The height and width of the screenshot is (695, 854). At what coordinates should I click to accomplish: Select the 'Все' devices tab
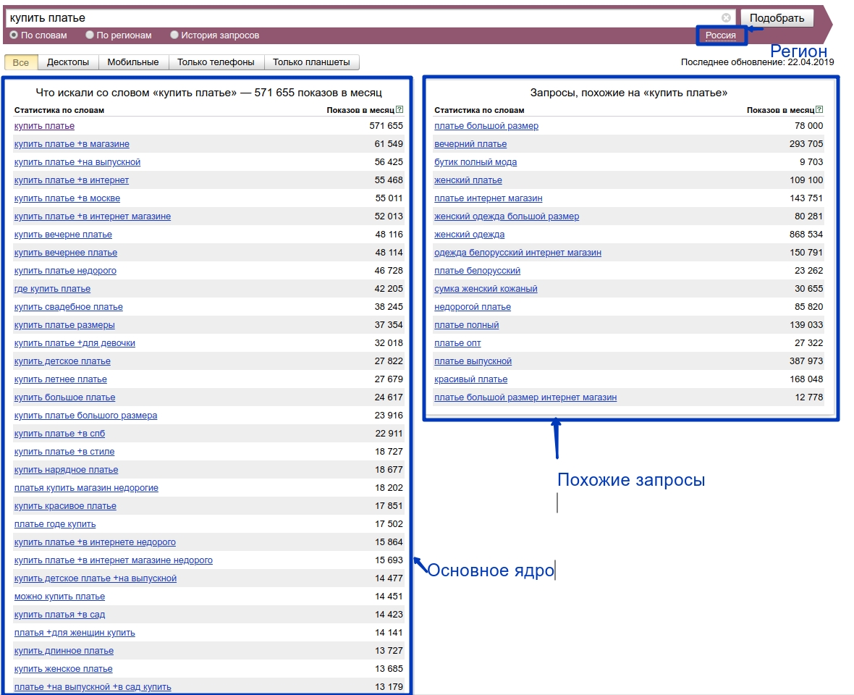21,62
